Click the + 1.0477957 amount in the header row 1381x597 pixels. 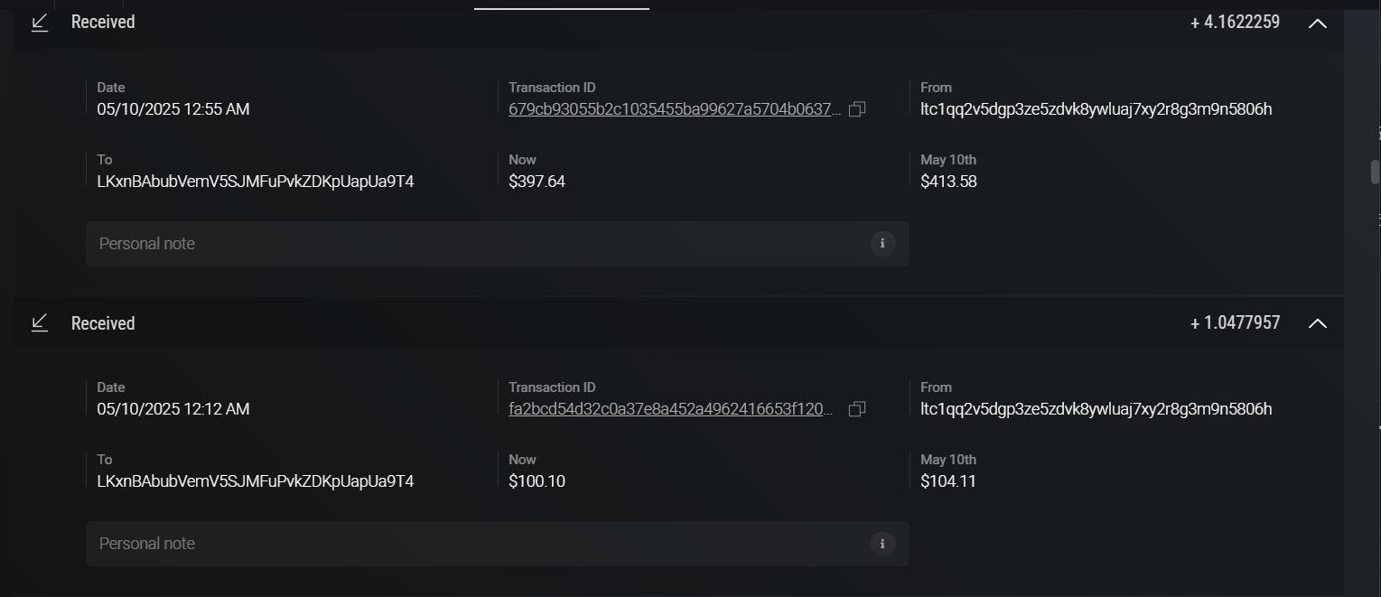[x=1235, y=323]
